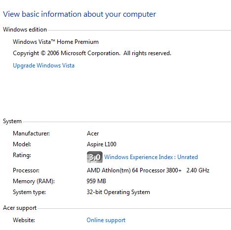
Task: Click the Website label
Action: [24, 220]
